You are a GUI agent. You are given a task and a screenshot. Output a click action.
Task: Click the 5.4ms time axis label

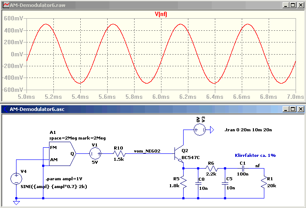(80, 97)
